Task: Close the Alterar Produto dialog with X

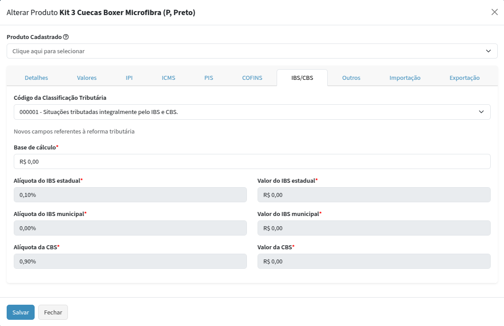Action: (x=494, y=12)
